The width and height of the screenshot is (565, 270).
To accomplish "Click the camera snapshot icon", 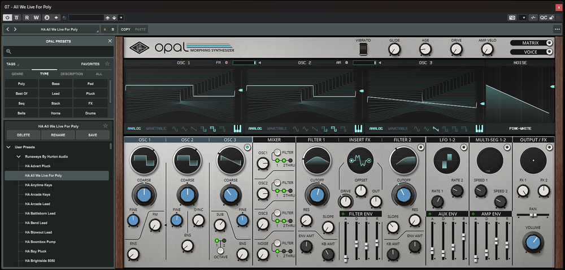I will coord(512,18).
